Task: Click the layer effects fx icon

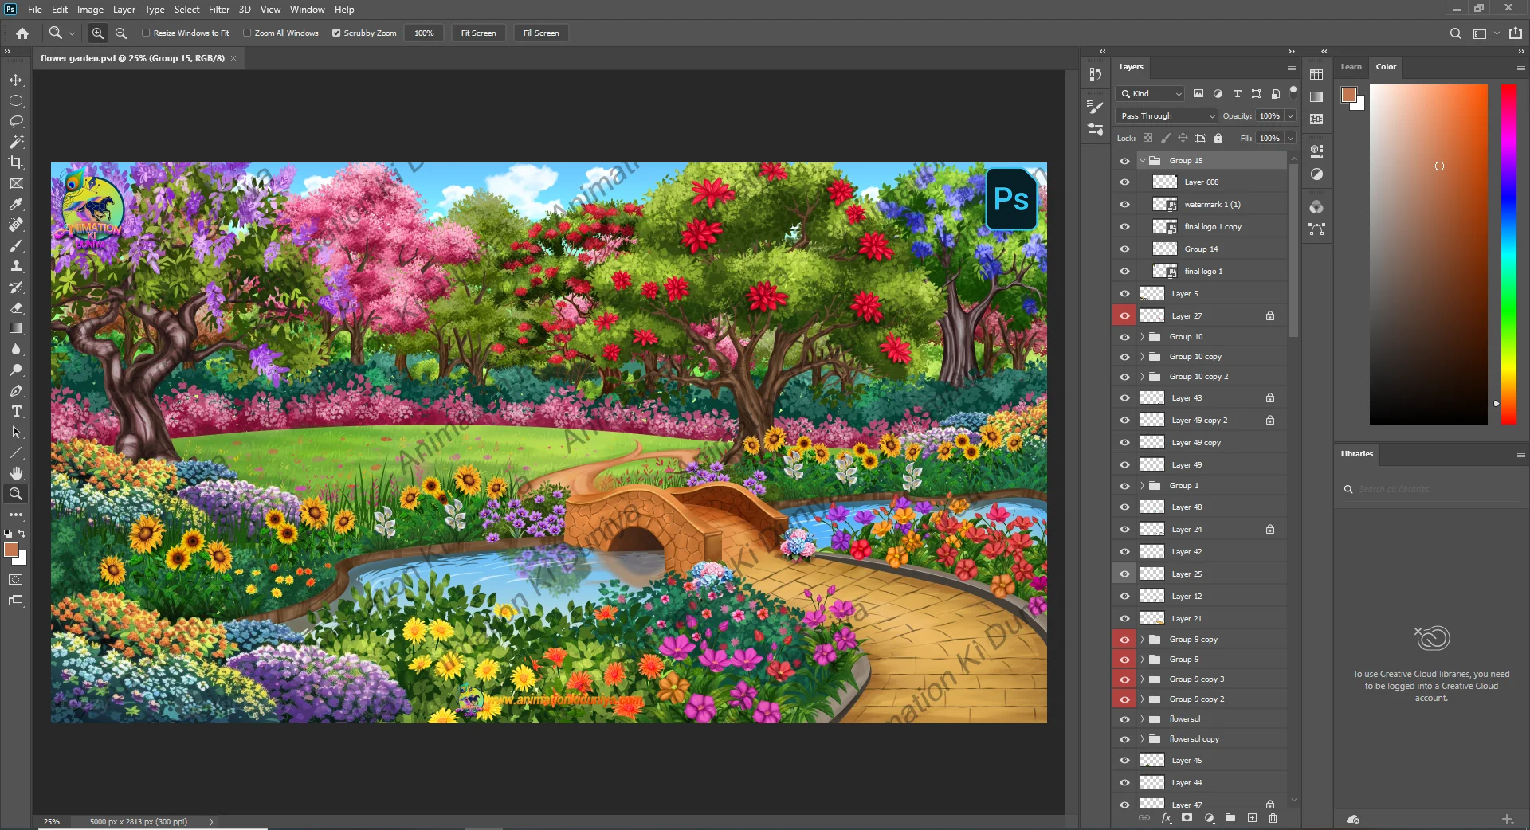Action: pyautogui.click(x=1166, y=818)
